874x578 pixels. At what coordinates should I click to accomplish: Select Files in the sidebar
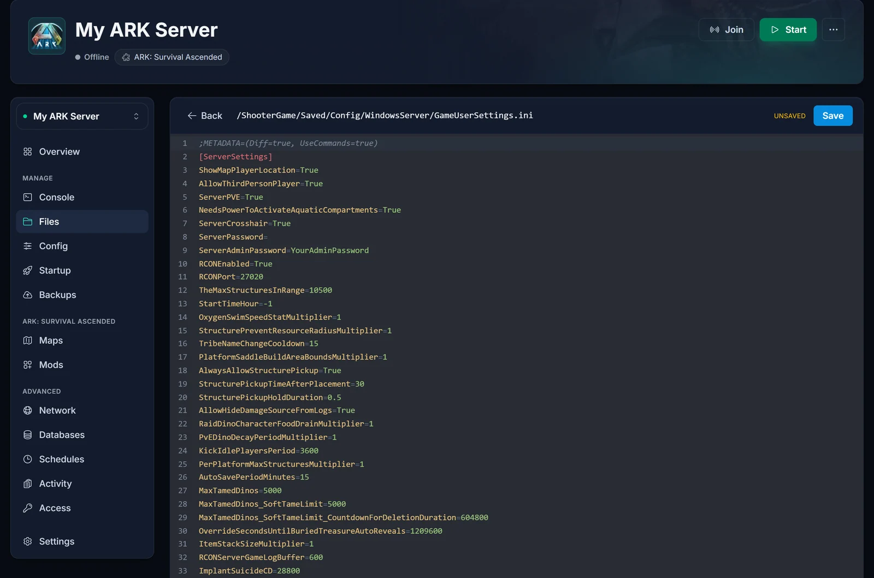pyautogui.click(x=82, y=222)
